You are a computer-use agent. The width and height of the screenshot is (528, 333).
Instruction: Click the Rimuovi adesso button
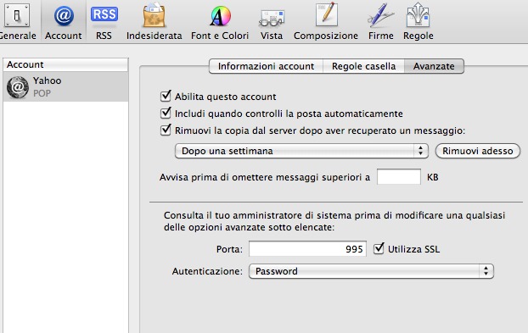click(x=478, y=151)
